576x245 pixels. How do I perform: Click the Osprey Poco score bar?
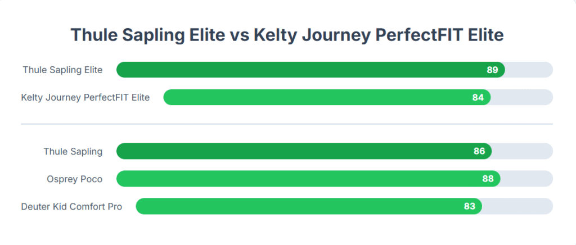(309, 179)
